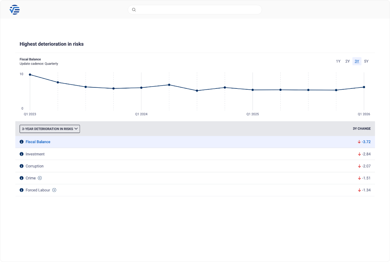
Task: Select the 3Y time range tab
Action: coord(357,61)
